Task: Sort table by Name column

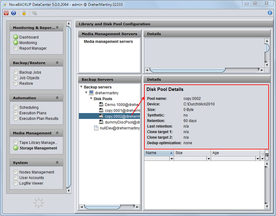Action: [159, 153]
